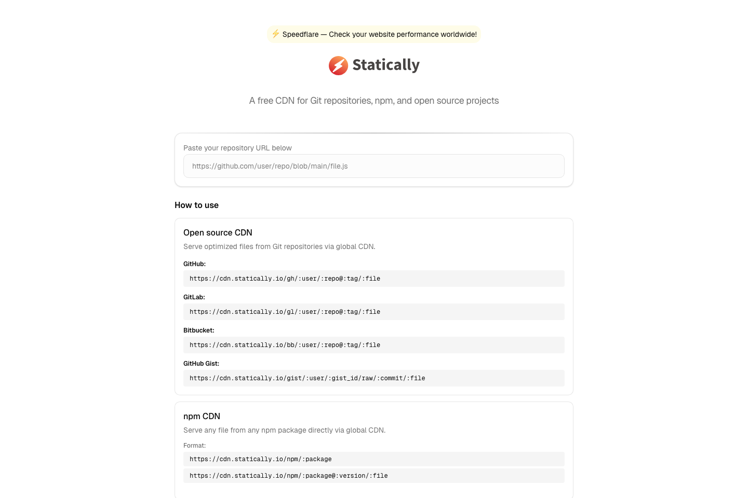
Task: Click the repository URL input field
Action: pyautogui.click(x=374, y=166)
